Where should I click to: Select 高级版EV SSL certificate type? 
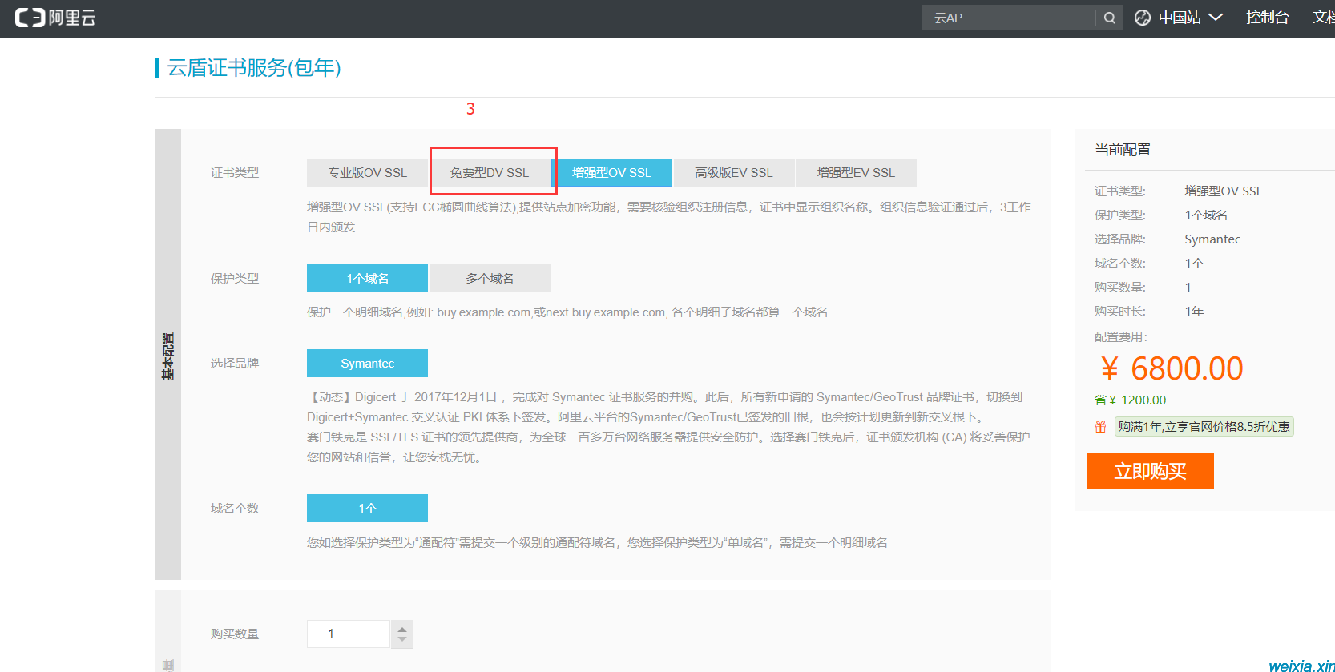[734, 172]
